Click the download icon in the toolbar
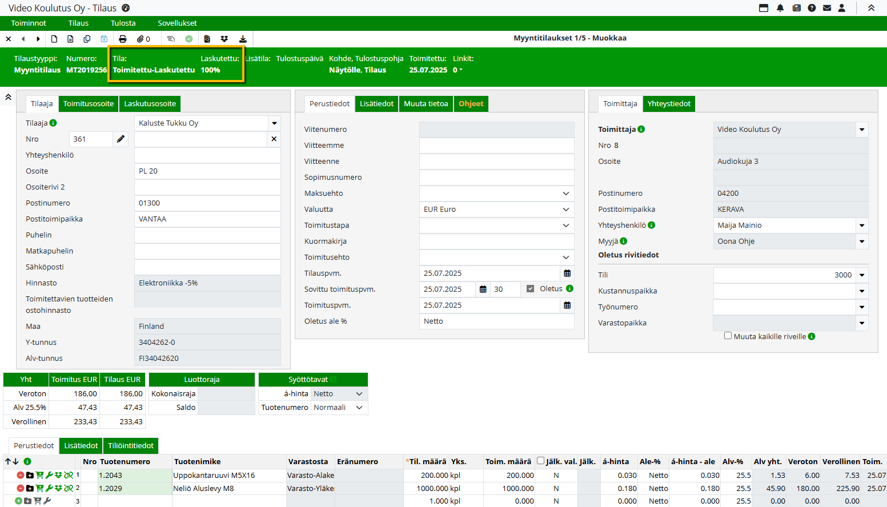The height and width of the screenshot is (507, 887). 243,39
